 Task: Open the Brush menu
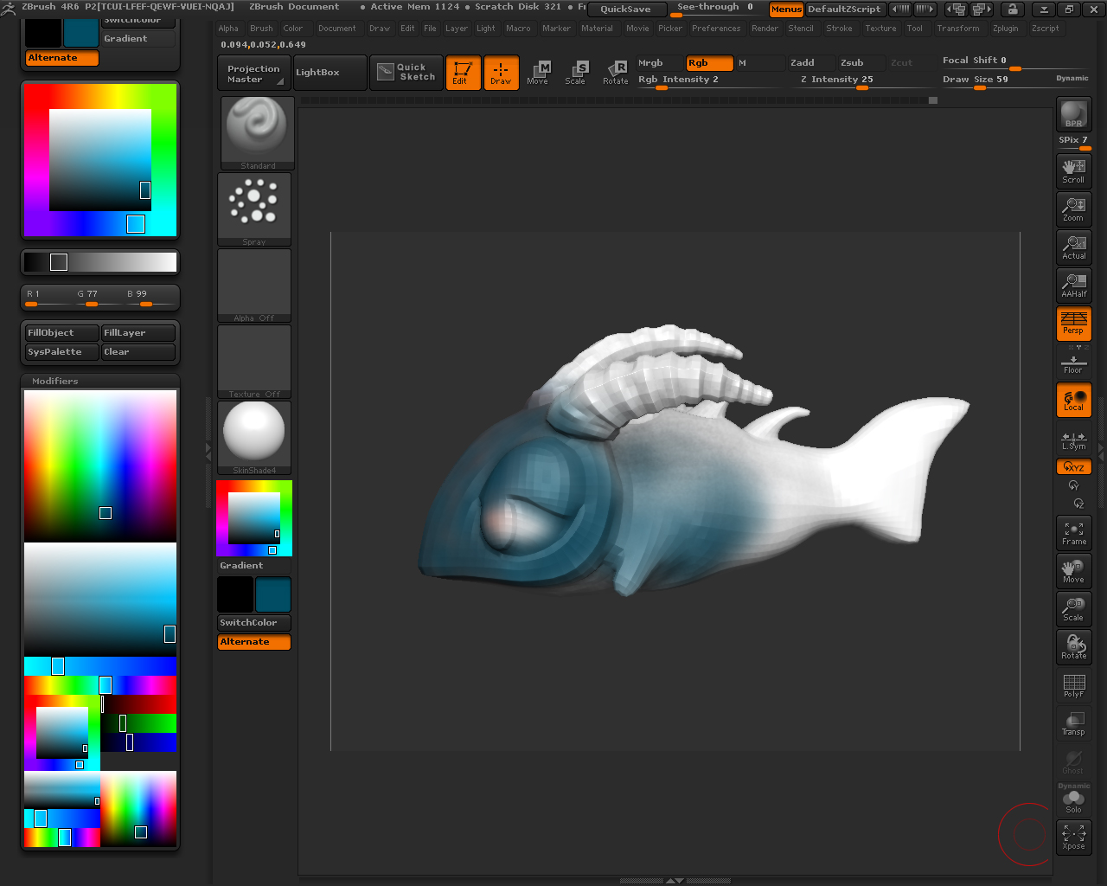(261, 28)
